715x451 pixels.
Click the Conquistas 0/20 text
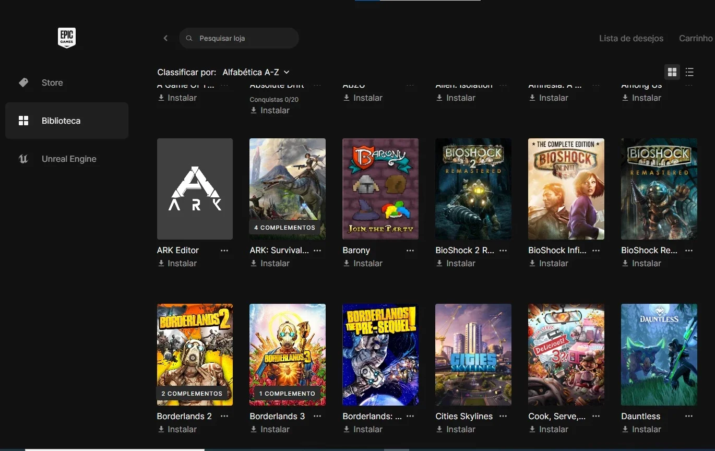(274, 99)
